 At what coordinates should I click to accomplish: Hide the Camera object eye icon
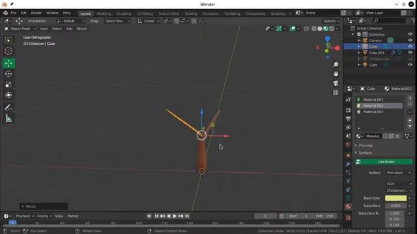tap(410, 40)
